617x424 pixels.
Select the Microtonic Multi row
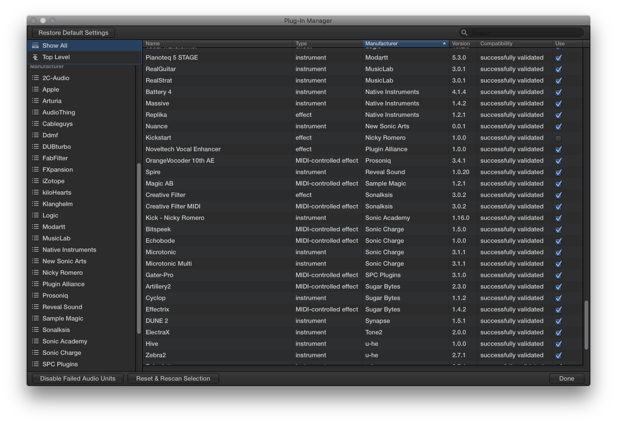coord(362,264)
